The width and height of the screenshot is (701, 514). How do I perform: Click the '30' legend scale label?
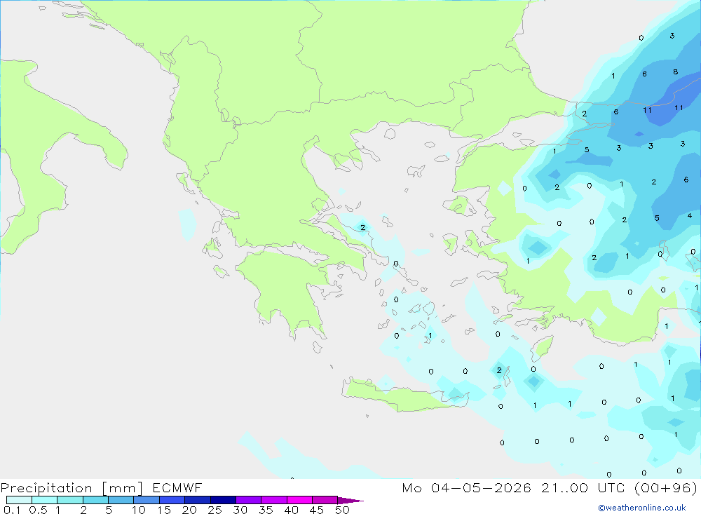coord(240,510)
